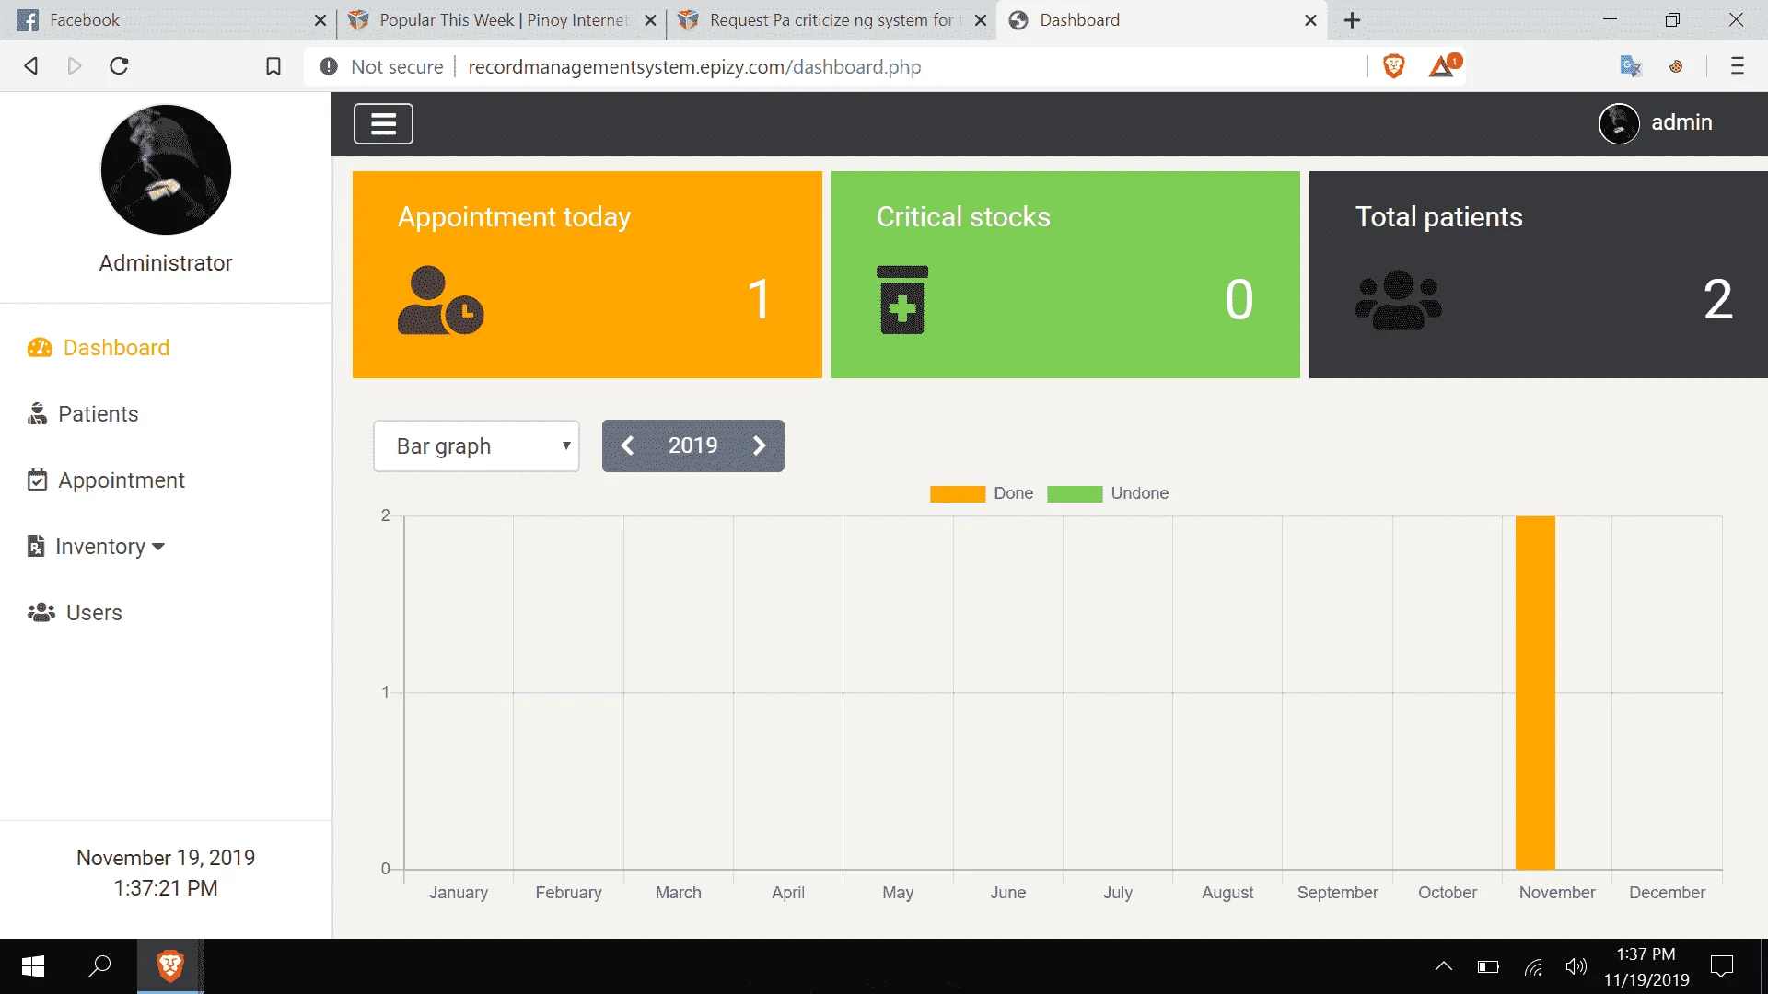Switch to the Request Pa criticize tab
1768x994 pixels.
coord(831,20)
